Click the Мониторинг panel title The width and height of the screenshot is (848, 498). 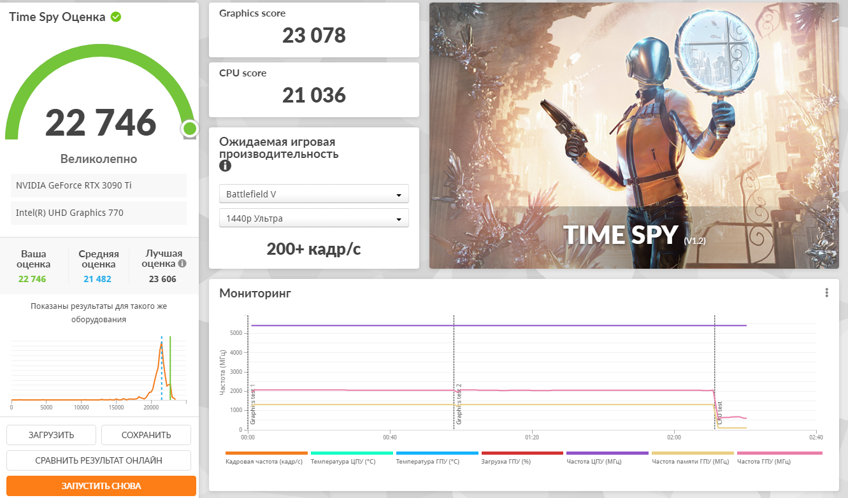255,294
